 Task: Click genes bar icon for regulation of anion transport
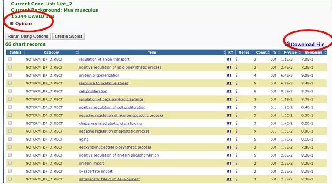tap(237, 59)
